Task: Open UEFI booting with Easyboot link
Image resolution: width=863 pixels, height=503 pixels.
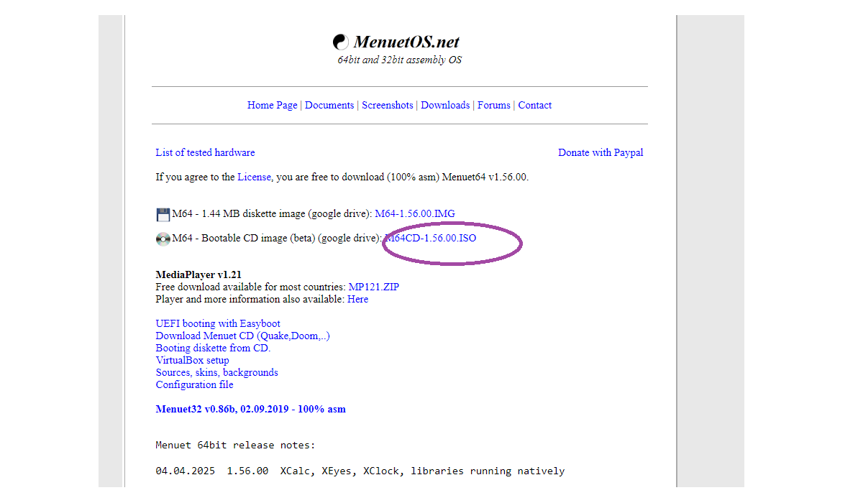Action: tap(218, 323)
